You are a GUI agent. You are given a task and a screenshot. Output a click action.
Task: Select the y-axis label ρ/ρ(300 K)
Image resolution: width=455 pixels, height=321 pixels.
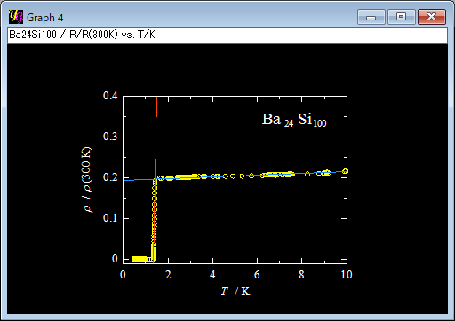(87, 180)
